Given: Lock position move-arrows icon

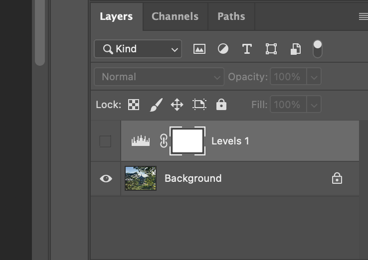Looking at the screenshot, I should coord(177,105).
